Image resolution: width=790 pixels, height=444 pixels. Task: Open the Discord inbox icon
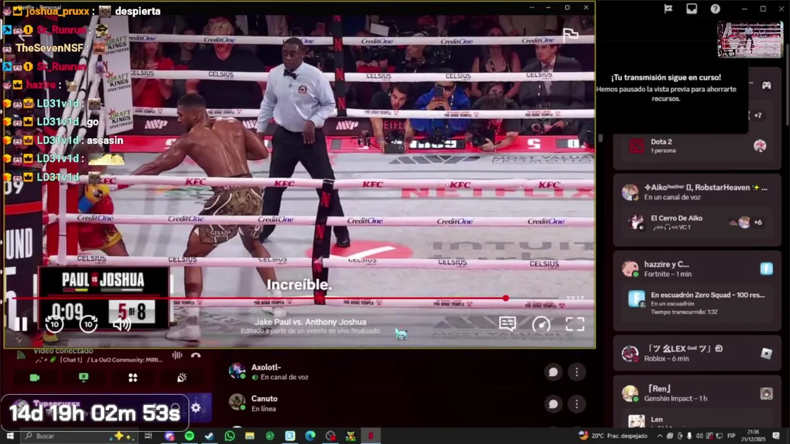[x=691, y=9]
